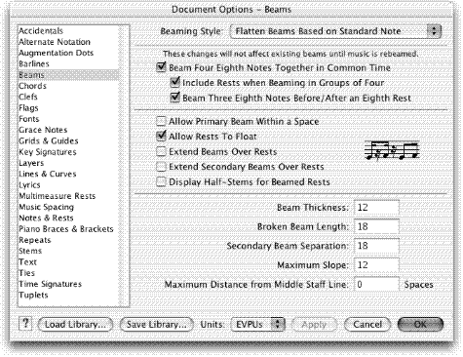
Task: Click the category list scrollbar
Action: tap(124, 166)
